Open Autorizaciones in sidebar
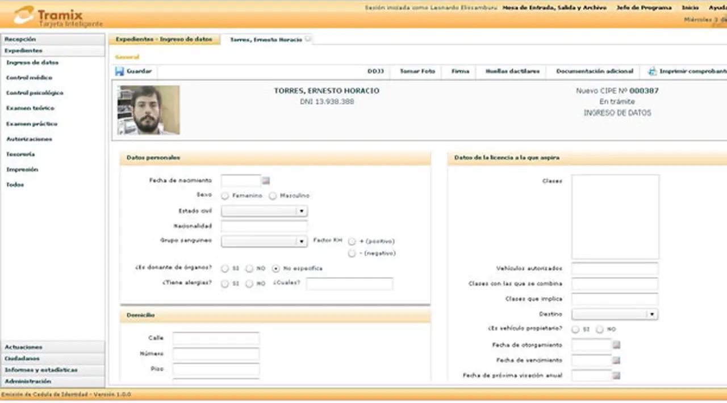 tap(29, 139)
